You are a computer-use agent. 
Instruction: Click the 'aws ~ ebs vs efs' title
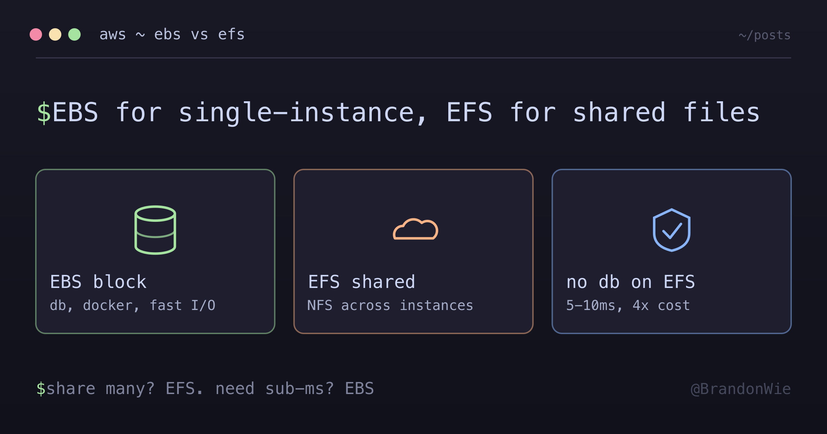click(x=172, y=34)
